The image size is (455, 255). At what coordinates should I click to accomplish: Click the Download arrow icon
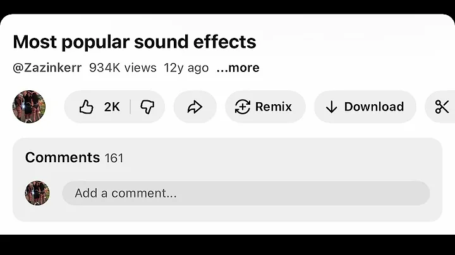coord(331,107)
